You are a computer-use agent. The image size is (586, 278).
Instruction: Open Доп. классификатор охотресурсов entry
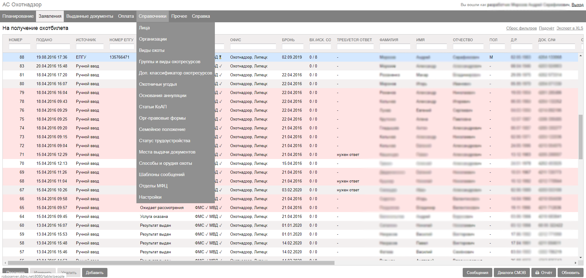point(175,73)
